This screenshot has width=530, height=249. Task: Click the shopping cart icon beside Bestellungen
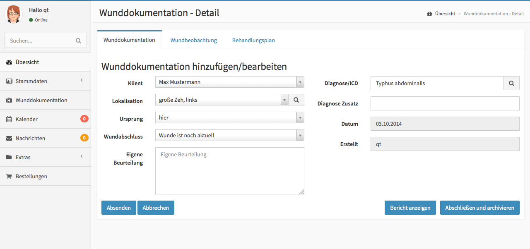coord(9,176)
